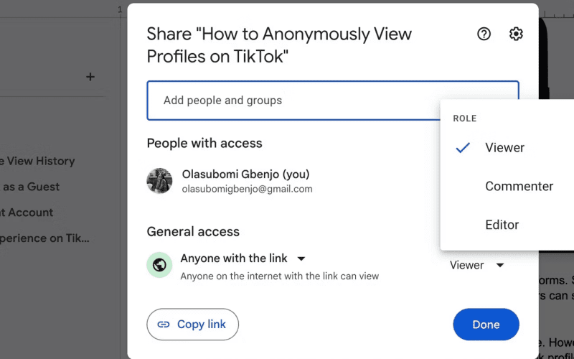The height and width of the screenshot is (359, 574).
Task: Open the share dialog help icon
Action: coord(484,34)
